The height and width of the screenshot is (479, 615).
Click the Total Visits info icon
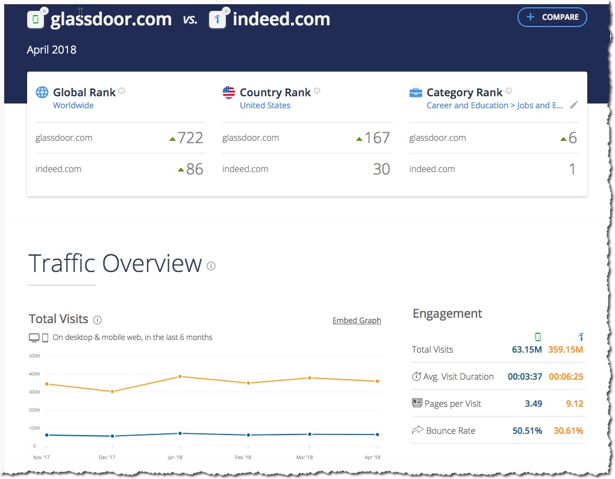click(x=98, y=320)
